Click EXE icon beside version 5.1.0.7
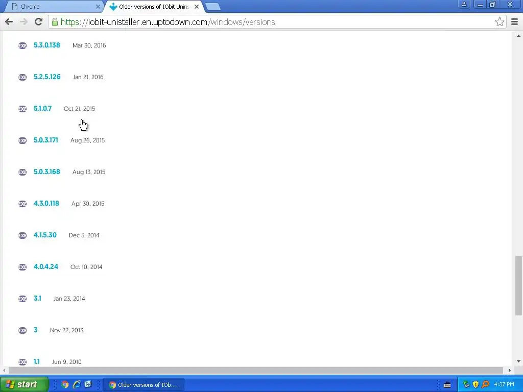Viewport: 523px width, 392px height. pos(22,109)
